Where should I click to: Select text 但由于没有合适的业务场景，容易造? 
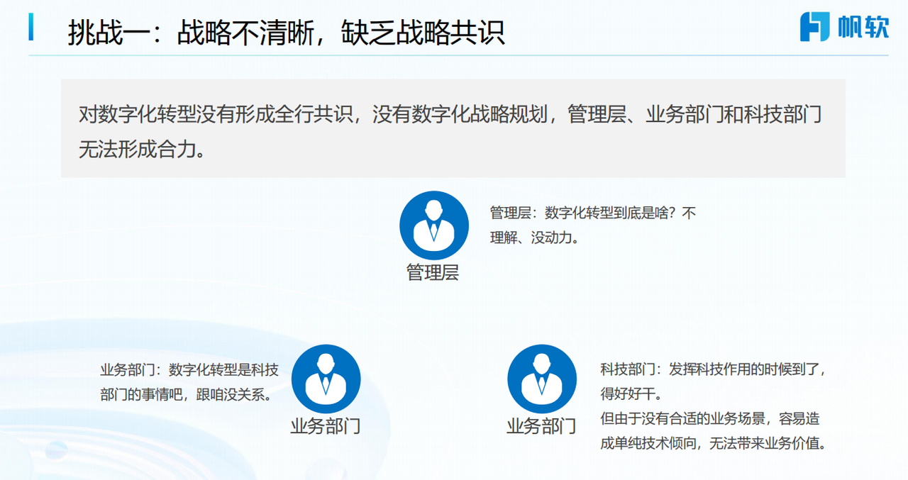coord(710,418)
